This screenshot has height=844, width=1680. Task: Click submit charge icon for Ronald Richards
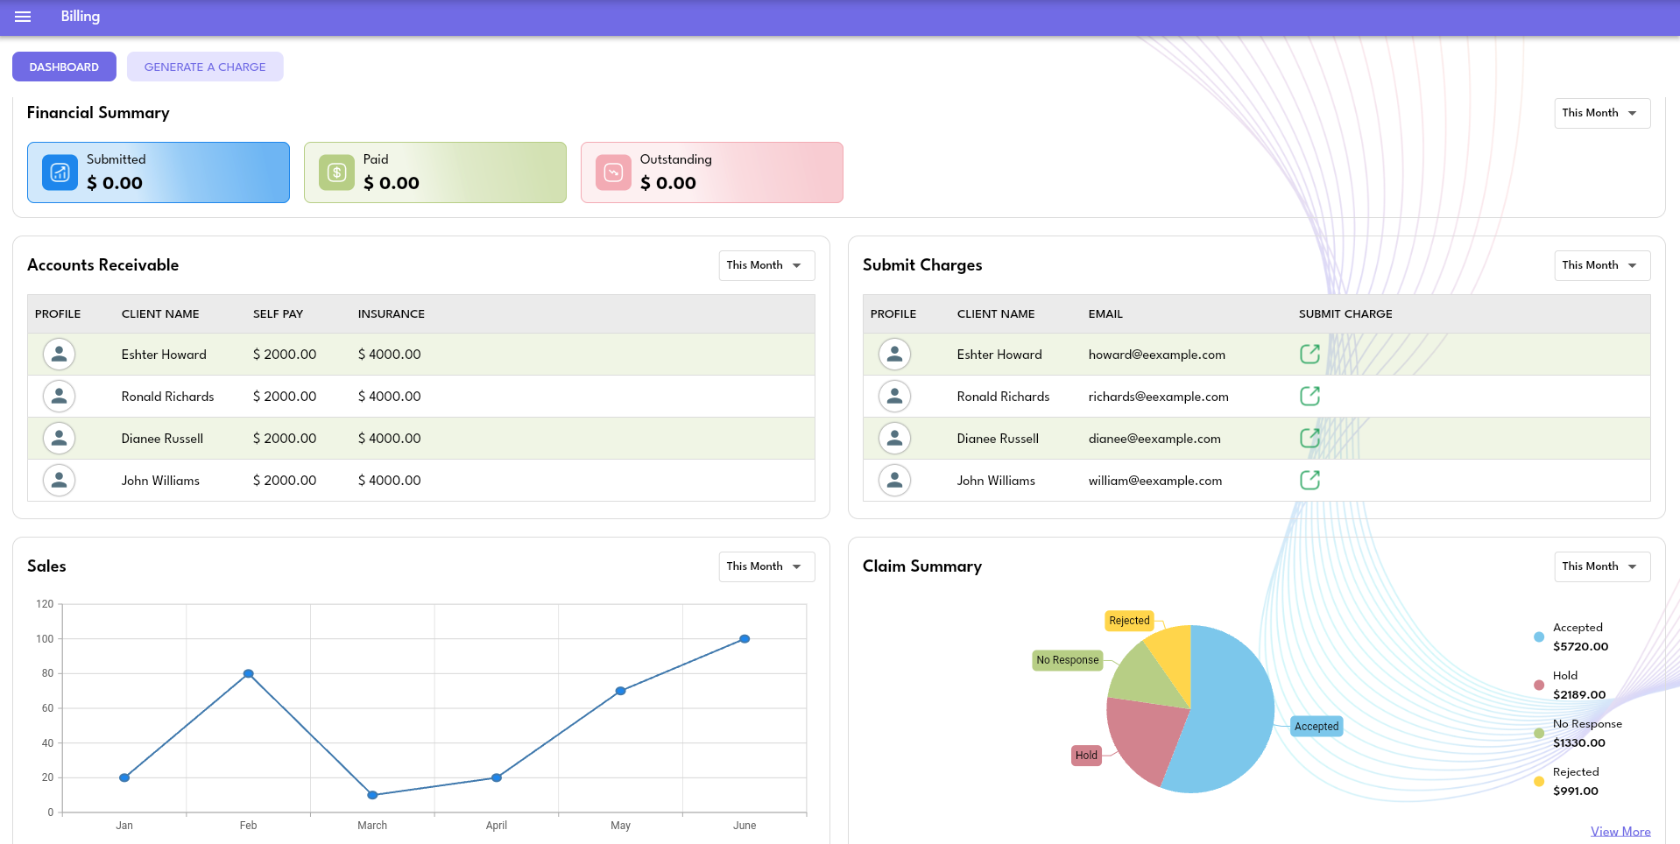point(1309,396)
